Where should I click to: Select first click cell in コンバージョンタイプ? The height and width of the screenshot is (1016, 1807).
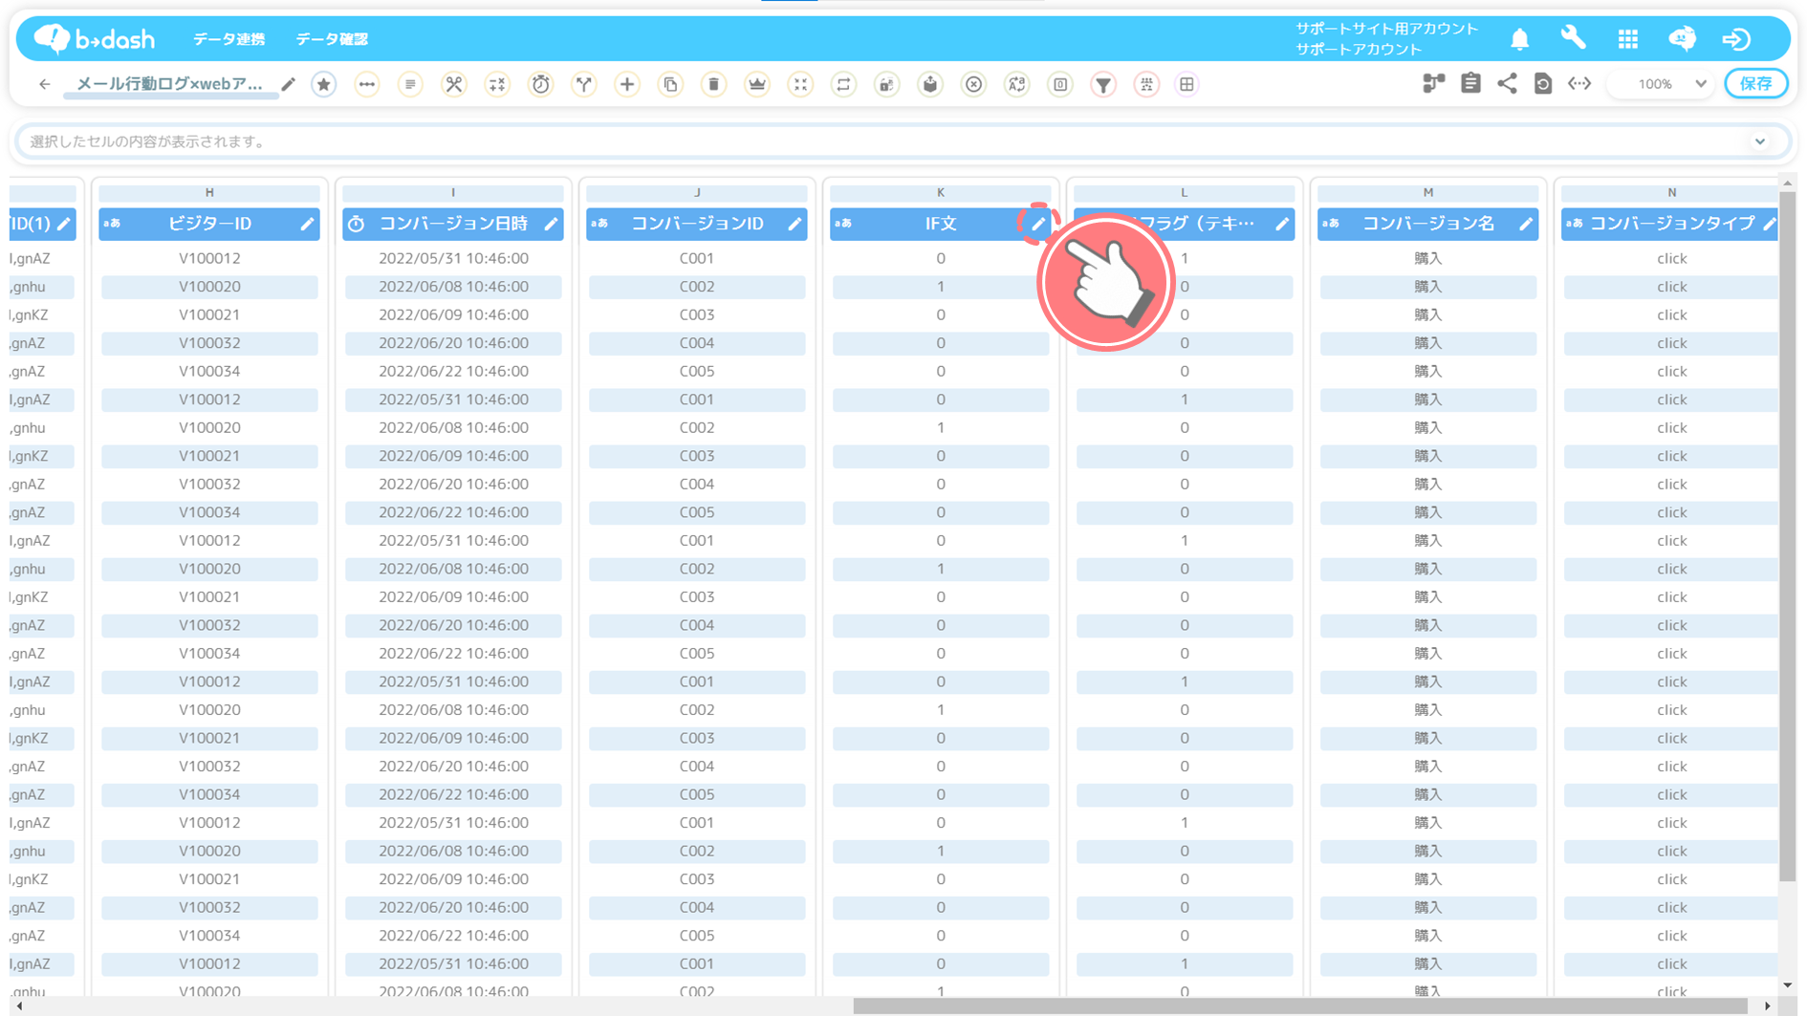(1671, 258)
